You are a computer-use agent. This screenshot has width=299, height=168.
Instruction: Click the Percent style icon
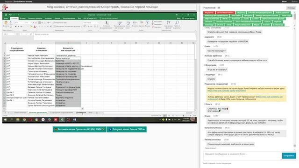tap(89, 27)
